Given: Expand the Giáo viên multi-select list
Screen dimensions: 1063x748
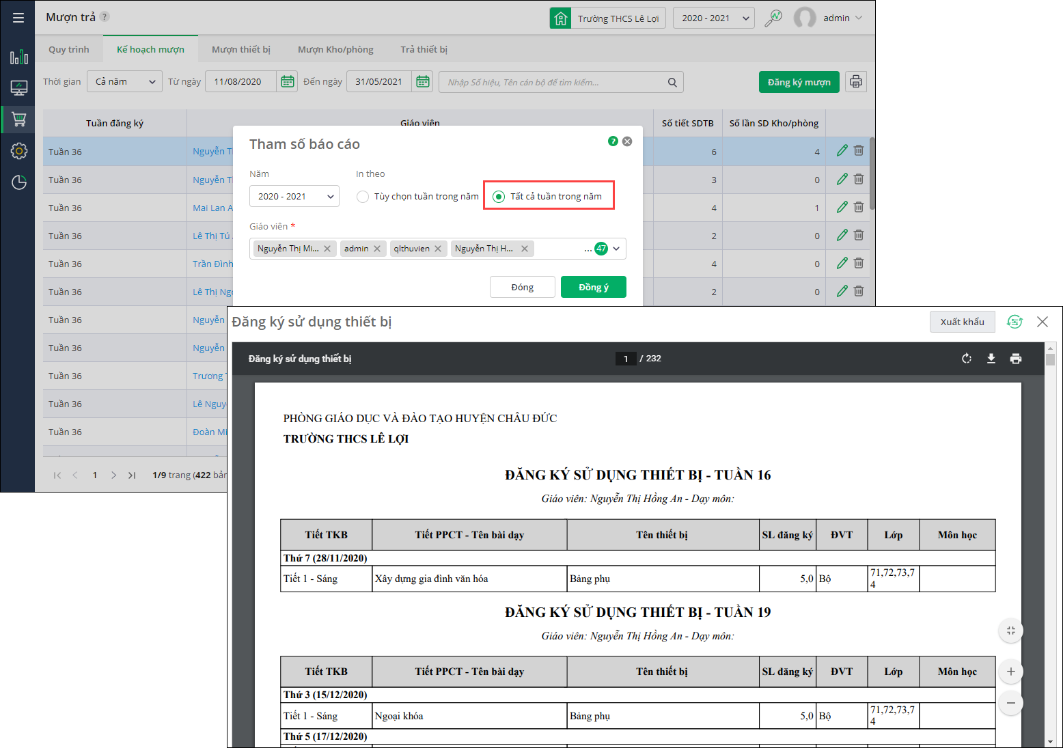Looking at the screenshot, I should (x=616, y=249).
